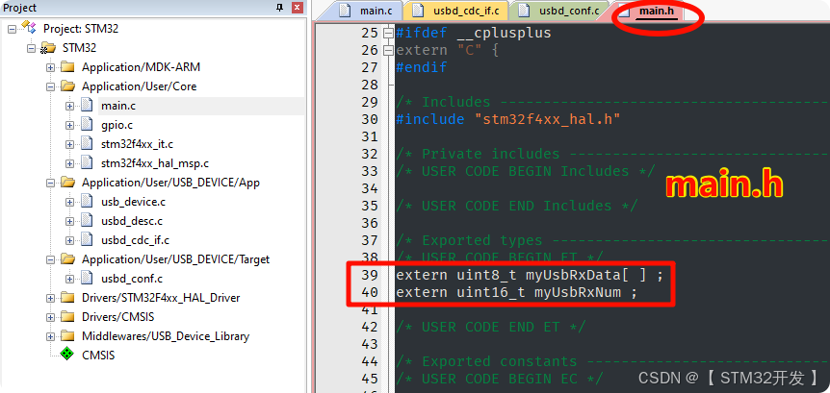The width and height of the screenshot is (830, 393).
Task: Click the usb_device.c file icon
Action: [x=87, y=202]
